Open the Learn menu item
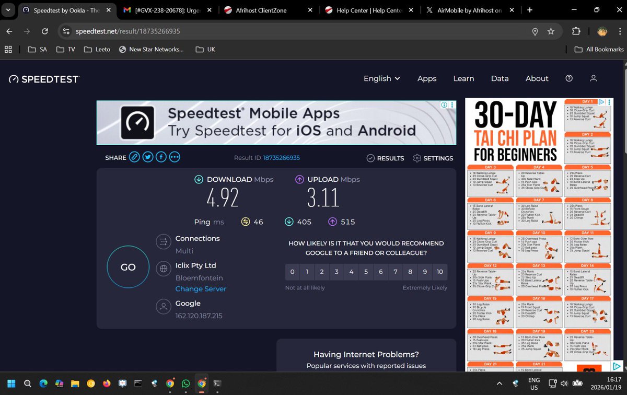627x395 pixels. 463,78
